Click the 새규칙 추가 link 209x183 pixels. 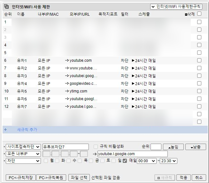[x=27, y=130]
